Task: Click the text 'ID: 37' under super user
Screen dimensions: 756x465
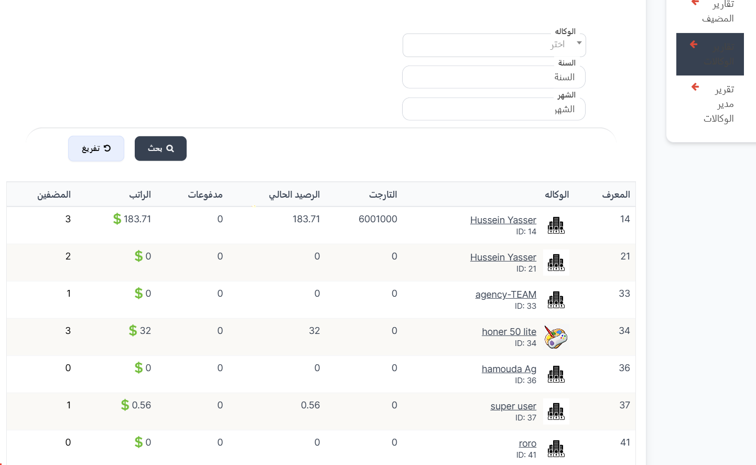Action: point(526,418)
